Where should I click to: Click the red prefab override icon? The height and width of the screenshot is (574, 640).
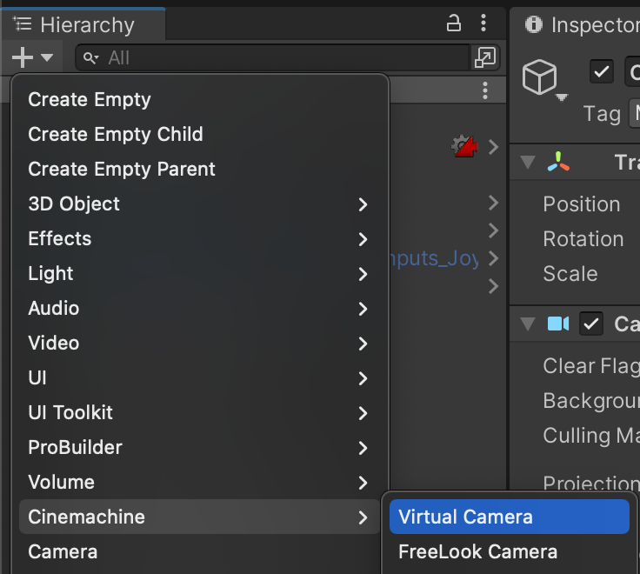point(463,146)
